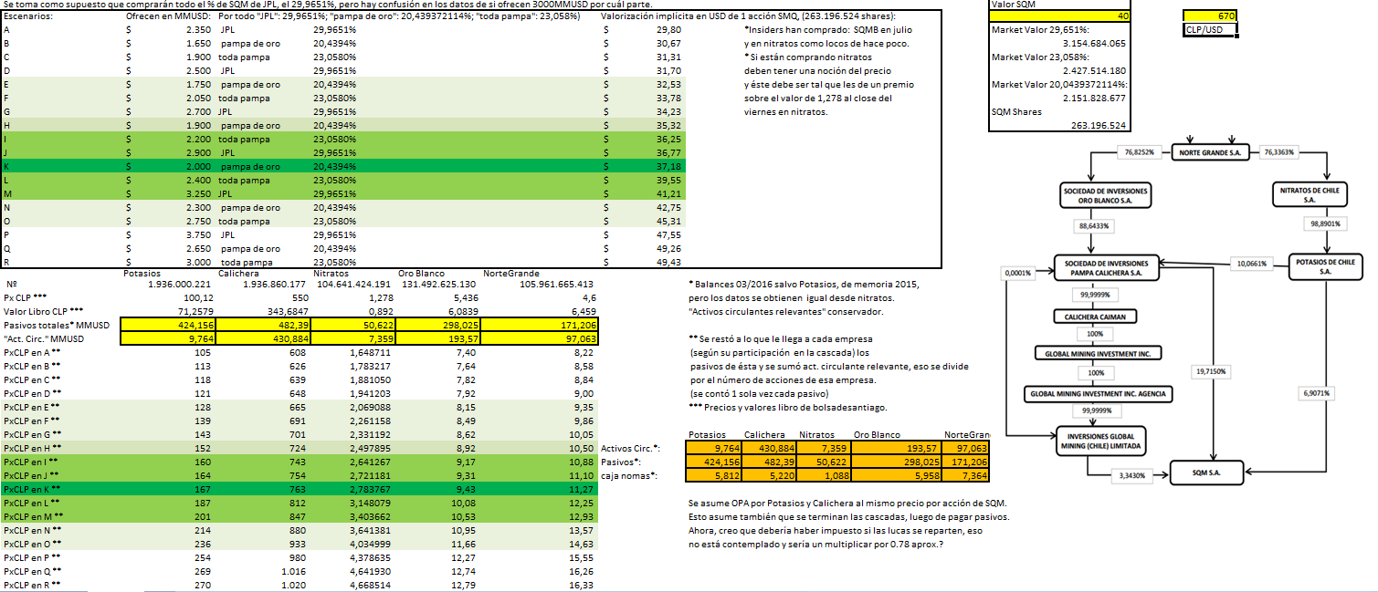Select the yellow cell with value 670
The height and width of the screenshot is (592, 1378).
click(x=1210, y=16)
